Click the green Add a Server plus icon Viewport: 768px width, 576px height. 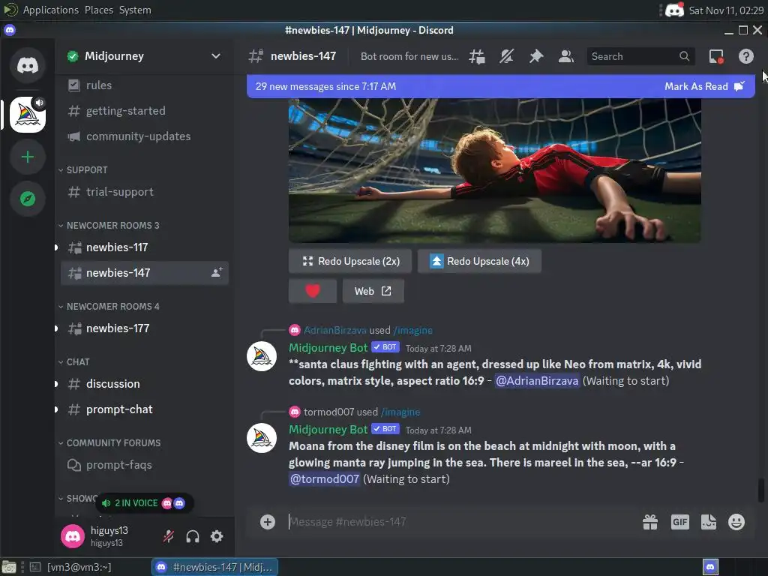click(28, 157)
